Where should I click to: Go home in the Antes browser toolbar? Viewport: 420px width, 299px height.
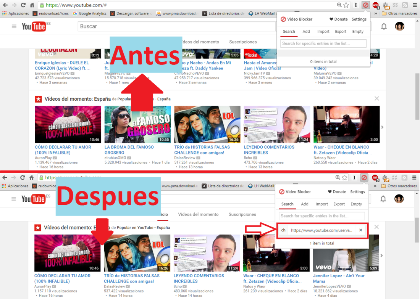(32, 5)
